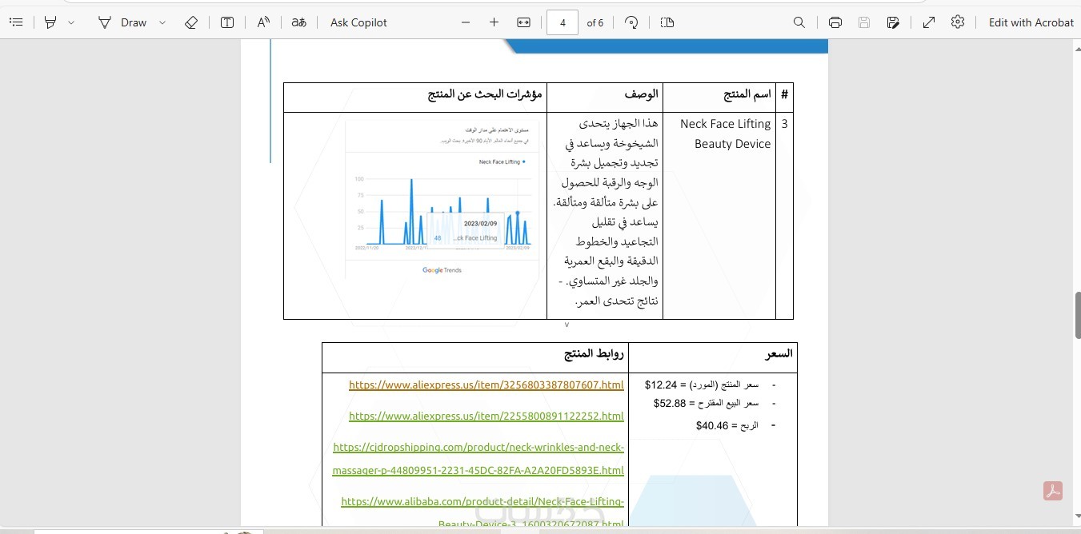Viewport: 1081px width, 534px height.
Task: Switch page view layout
Action: coord(667,22)
